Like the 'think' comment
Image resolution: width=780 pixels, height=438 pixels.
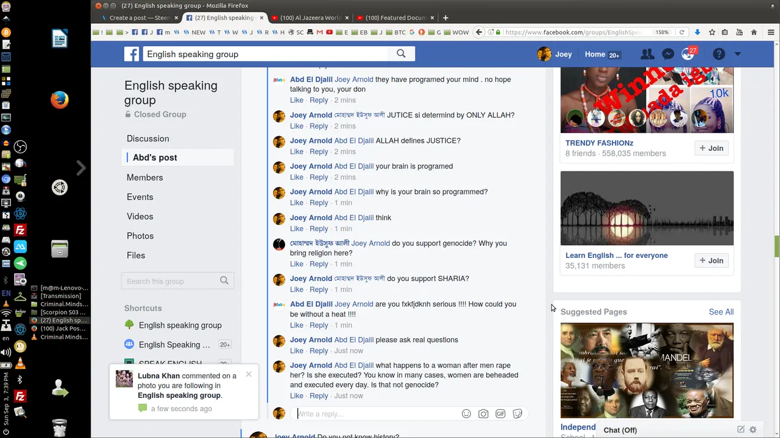pos(297,228)
